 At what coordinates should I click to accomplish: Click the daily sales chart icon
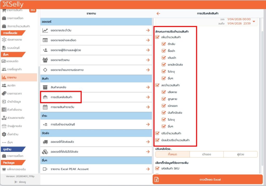pyautogui.click(x=45, y=30)
